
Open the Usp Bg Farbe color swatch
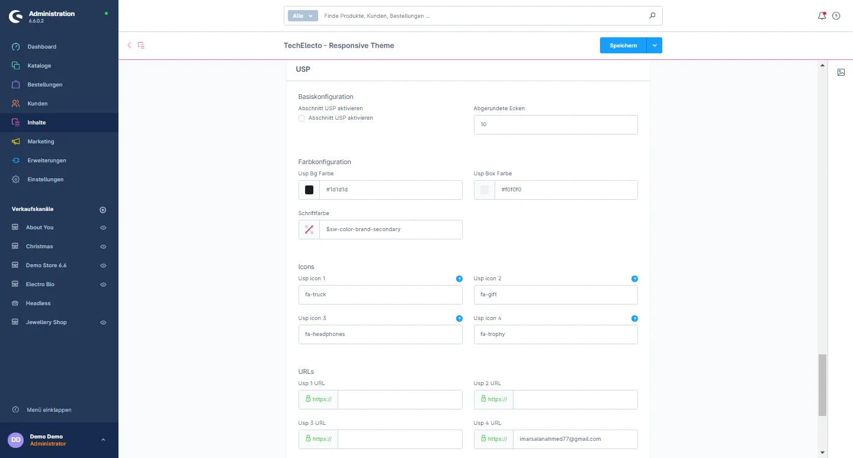click(x=309, y=190)
